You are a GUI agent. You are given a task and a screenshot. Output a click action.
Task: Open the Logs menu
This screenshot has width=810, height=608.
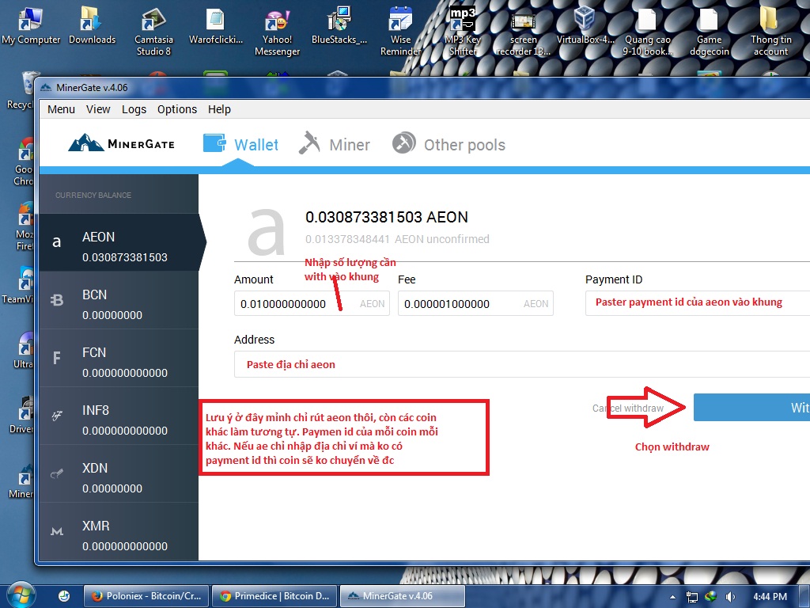click(x=134, y=109)
